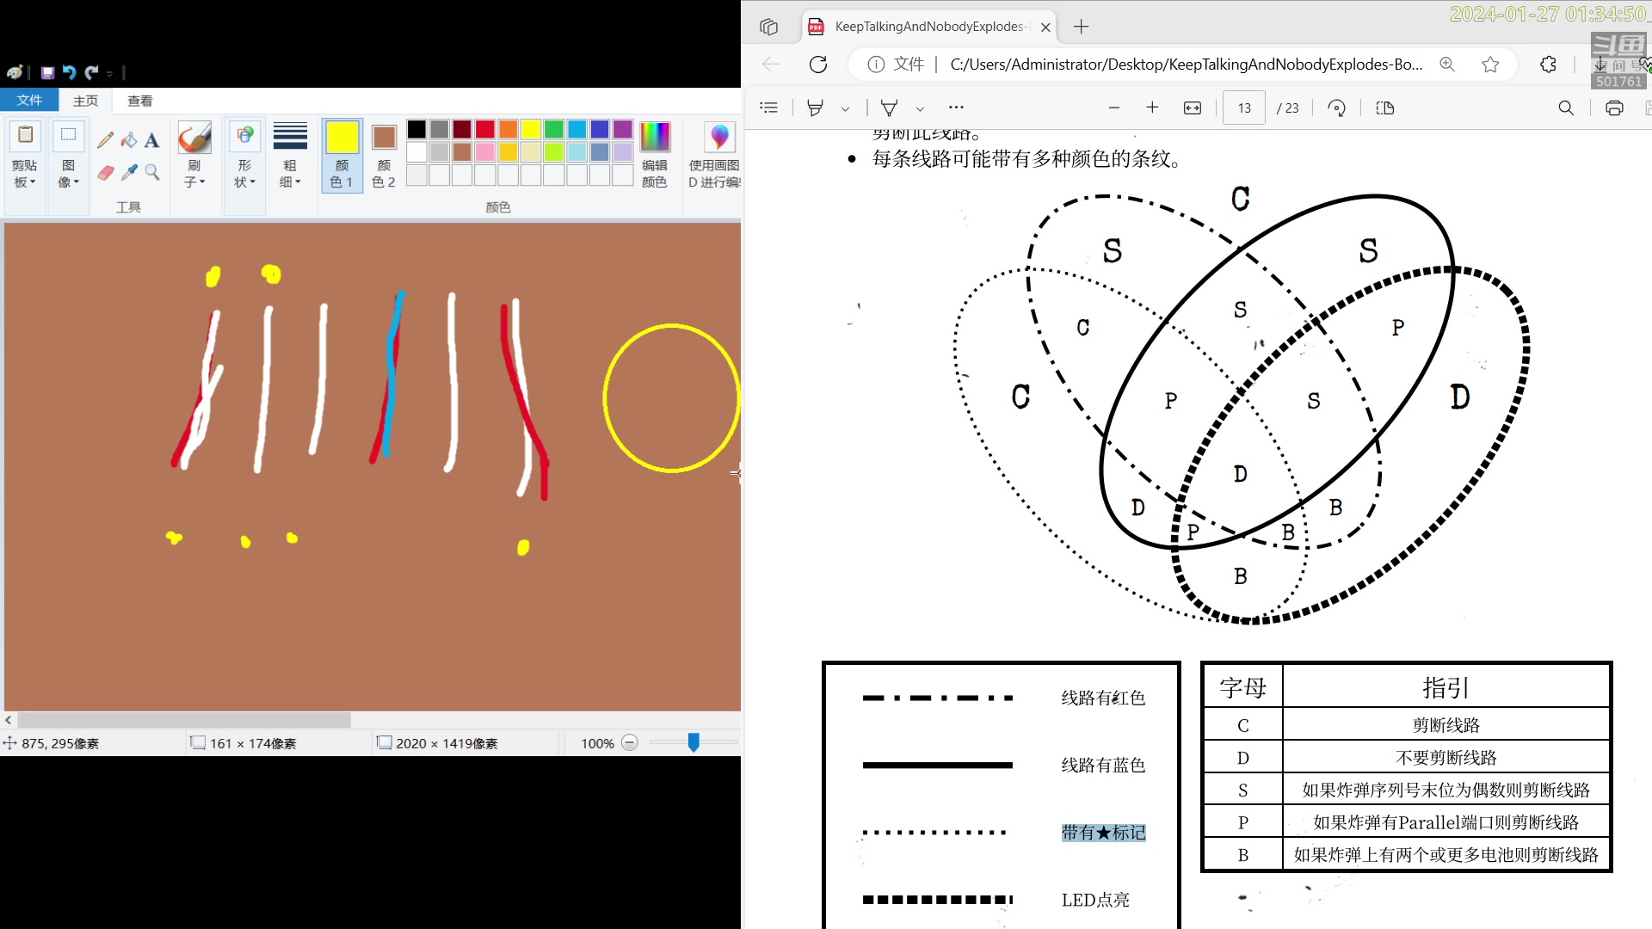Screen dimensions: 1652x929
Task: Select the Color picker (eyedropper) tool
Action: coord(128,173)
